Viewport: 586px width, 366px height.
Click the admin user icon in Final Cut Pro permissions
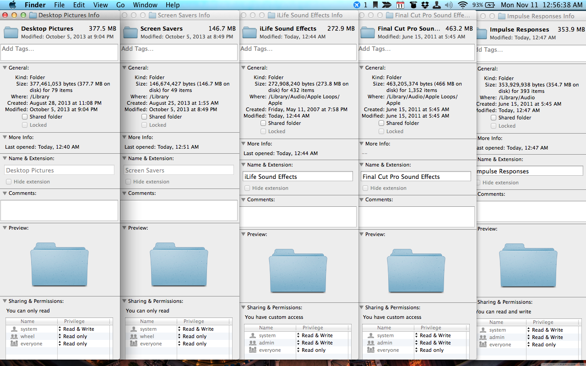(x=370, y=343)
